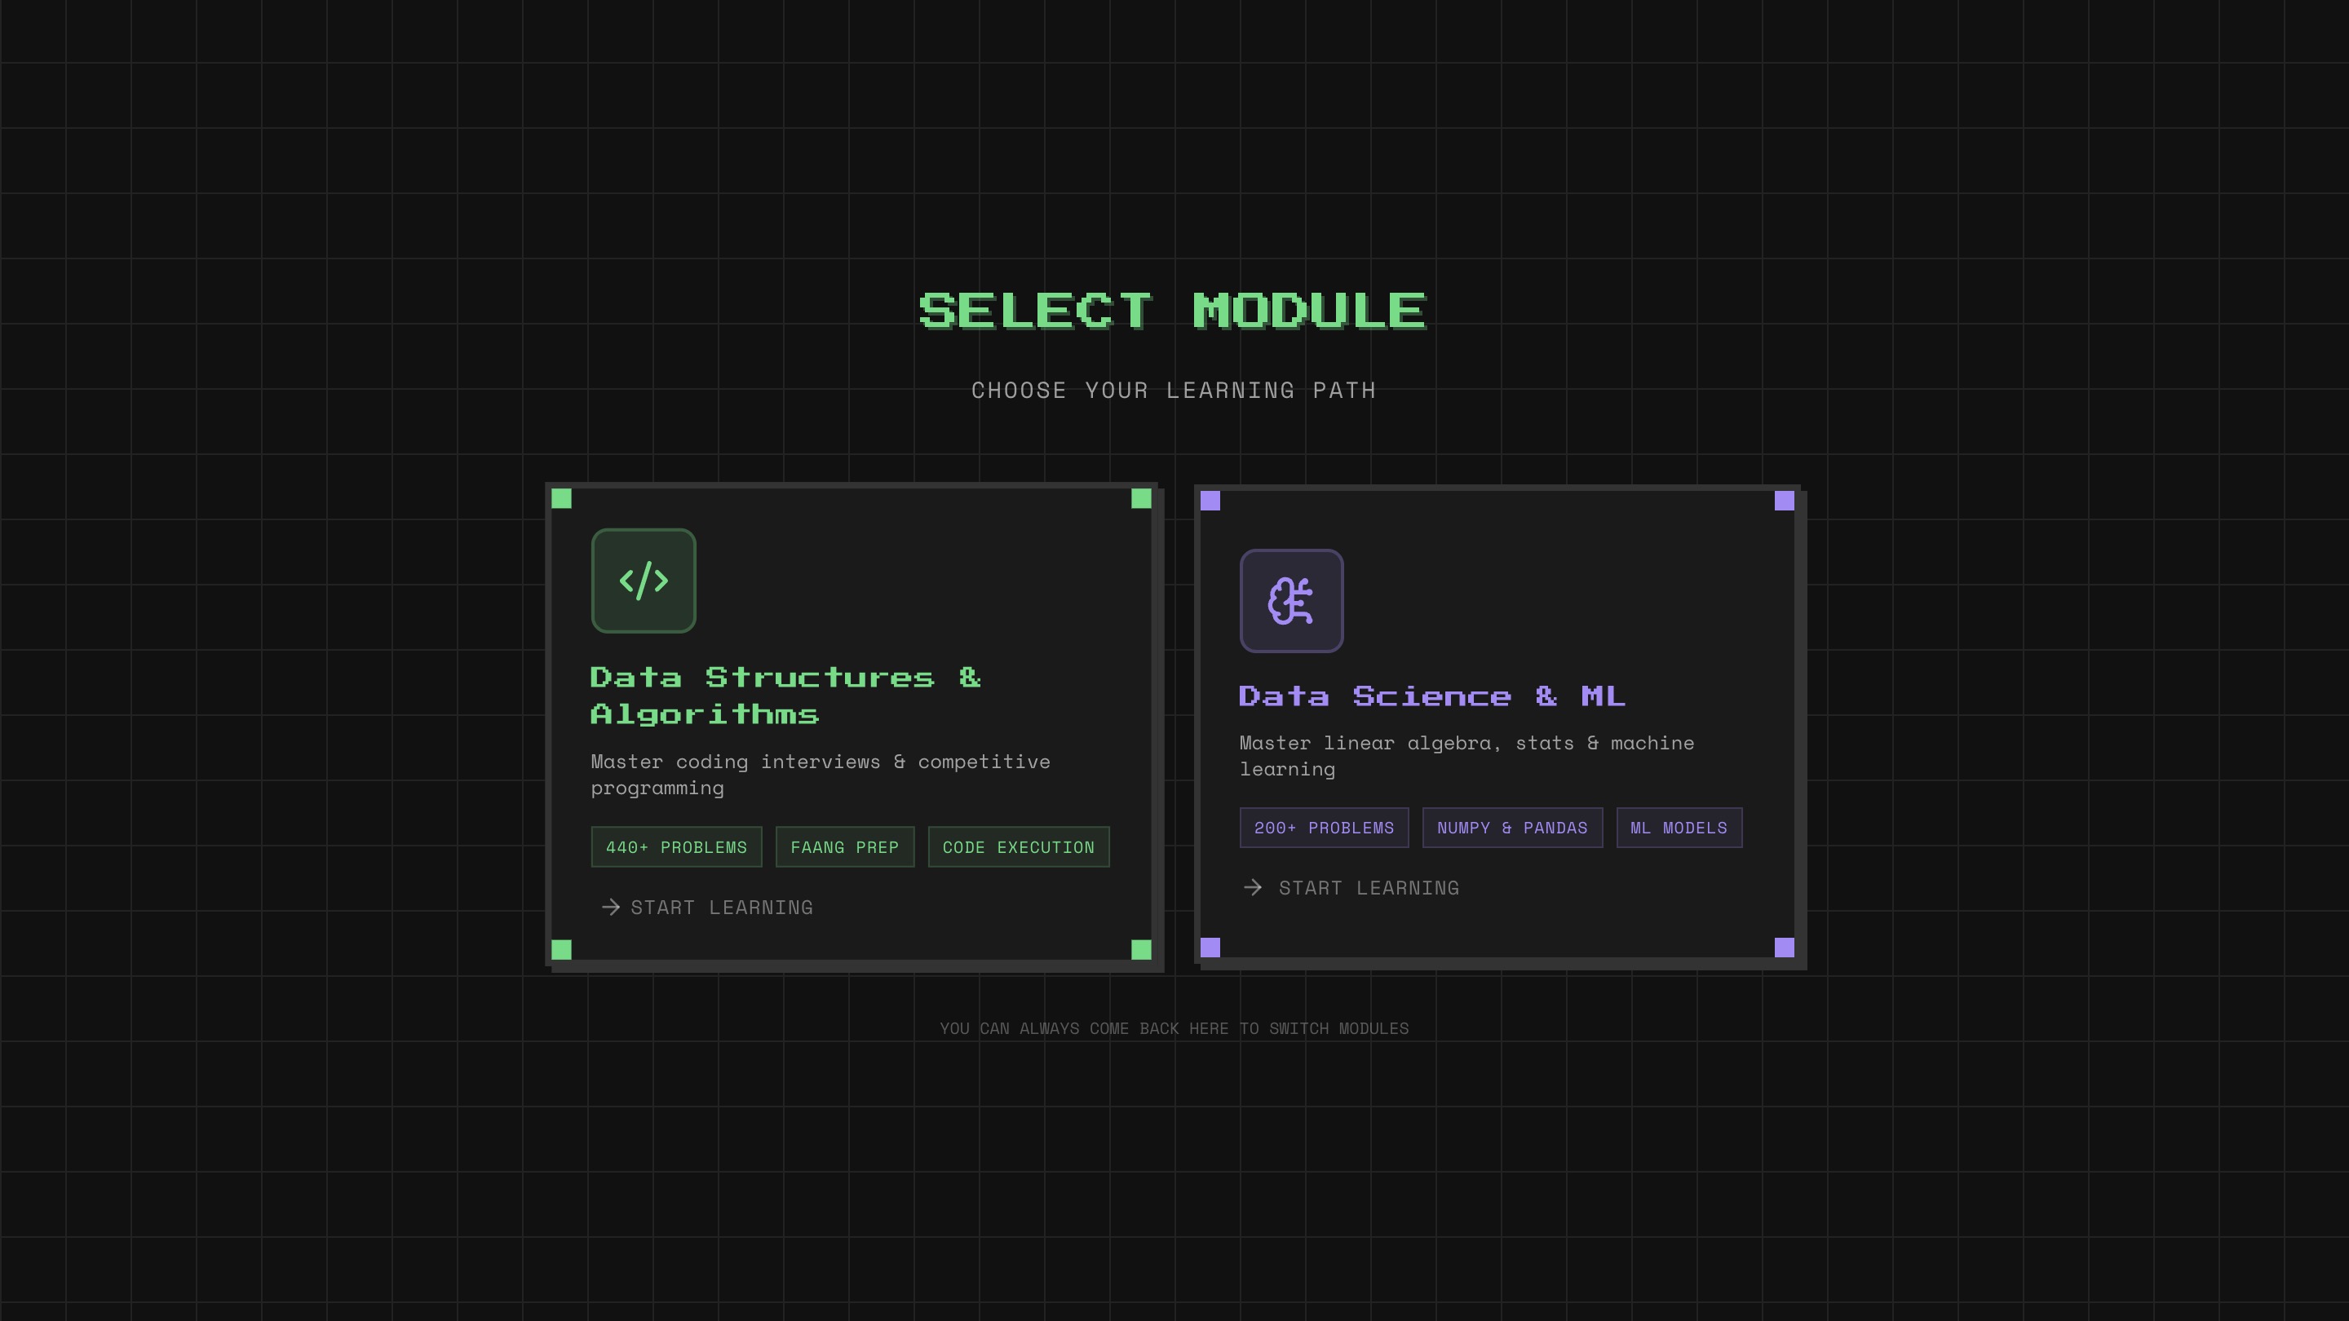The height and width of the screenshot is (1321, 2349).
Task: Click the Select Module heading
Action: point(1173,311)
